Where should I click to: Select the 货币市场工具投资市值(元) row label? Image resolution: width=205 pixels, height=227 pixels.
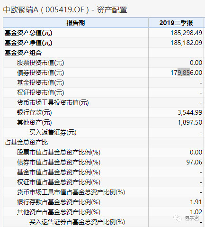point(53,102)
